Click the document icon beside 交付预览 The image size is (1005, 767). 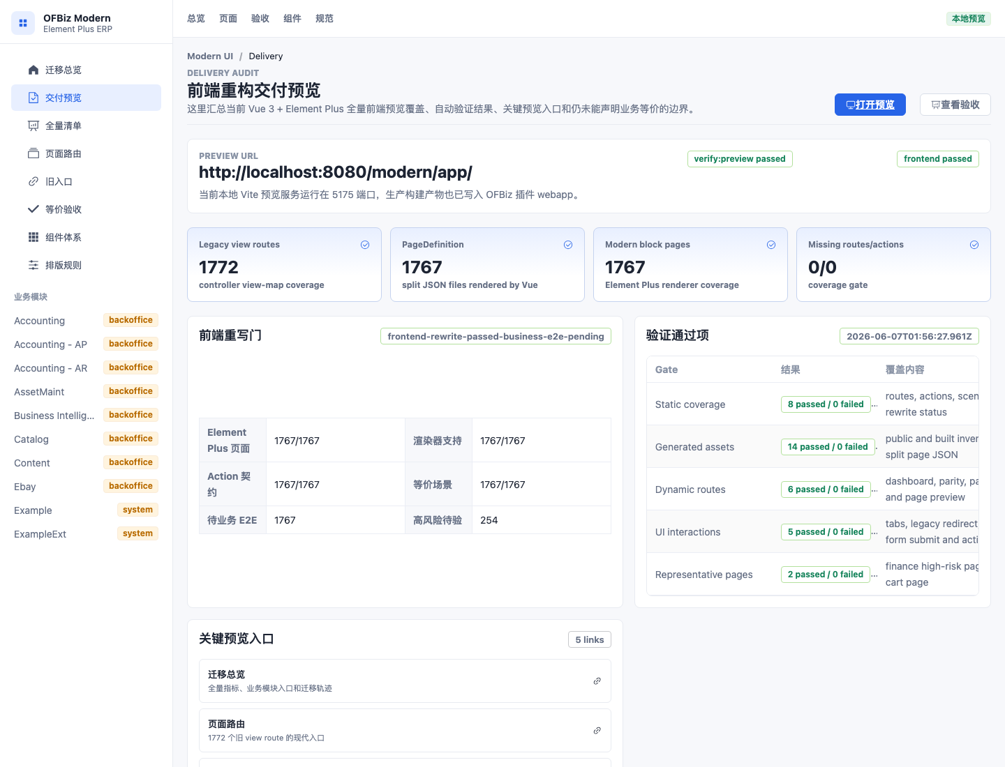[x=33, y=98]
